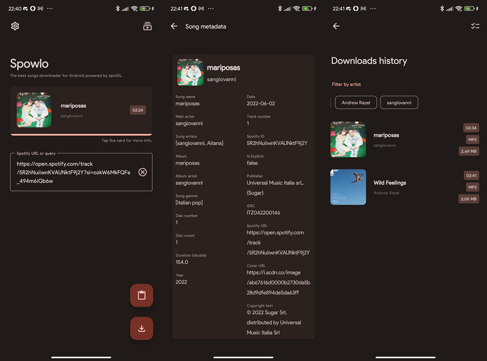Tap the MP3 badge for Wild Feelings

[472, 187]
